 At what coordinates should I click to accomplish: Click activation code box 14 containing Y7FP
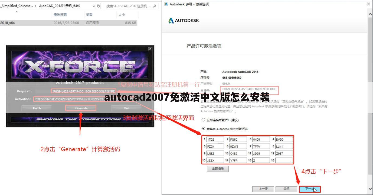pyautogui.click(x=238, y=160)
